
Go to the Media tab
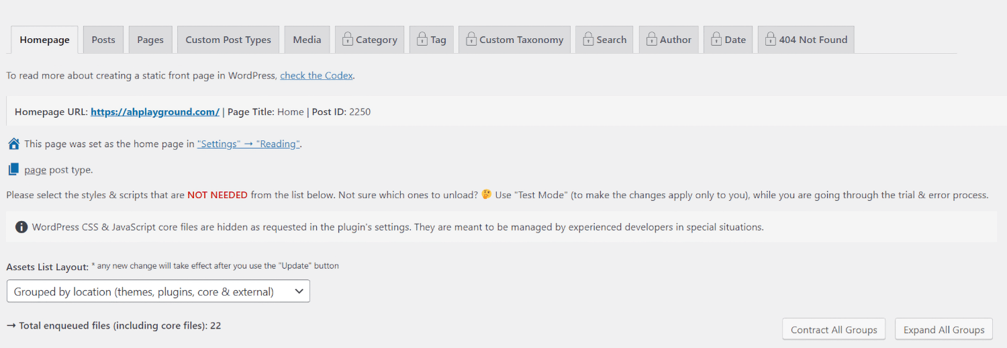pos(307,40)
